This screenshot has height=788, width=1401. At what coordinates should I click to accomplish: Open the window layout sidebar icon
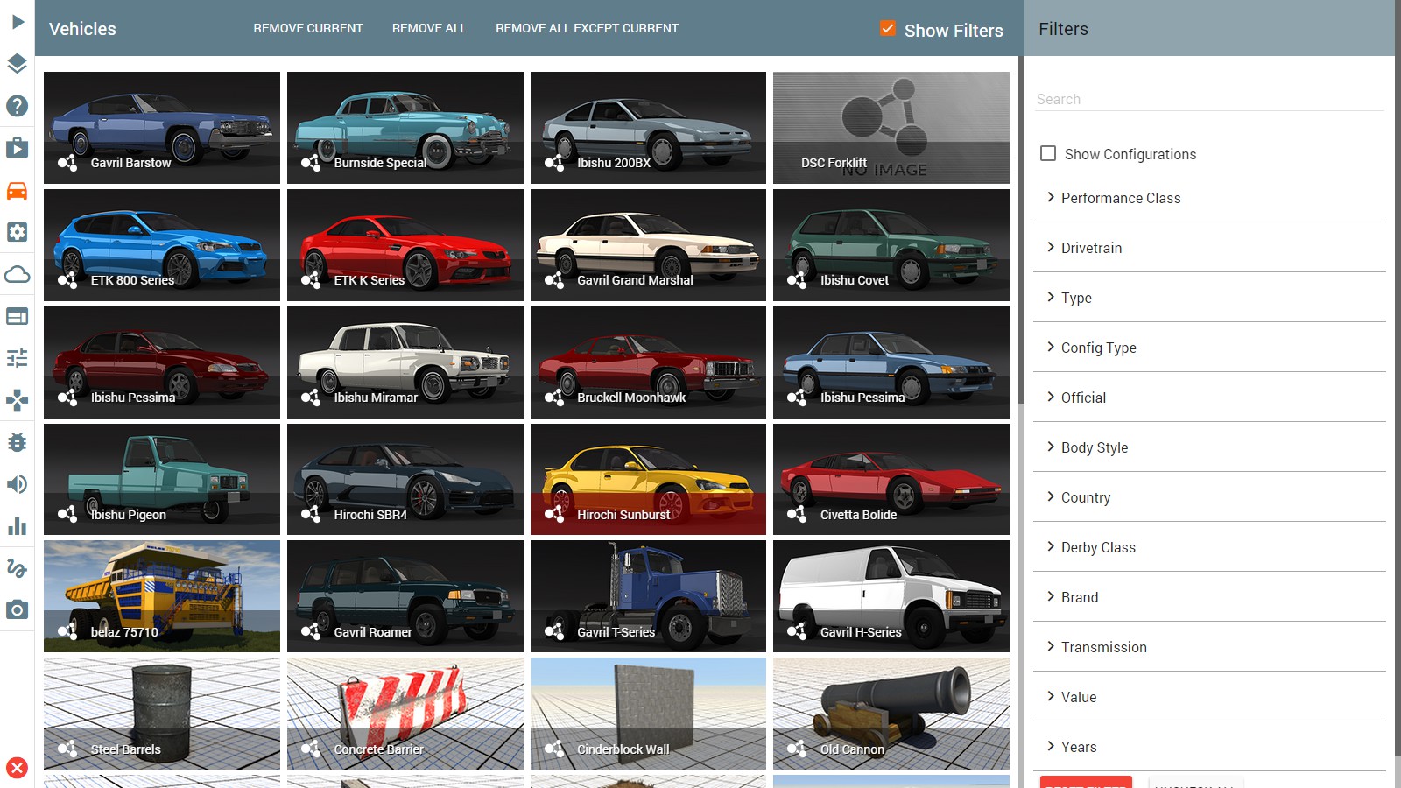(x=17, y=316)
